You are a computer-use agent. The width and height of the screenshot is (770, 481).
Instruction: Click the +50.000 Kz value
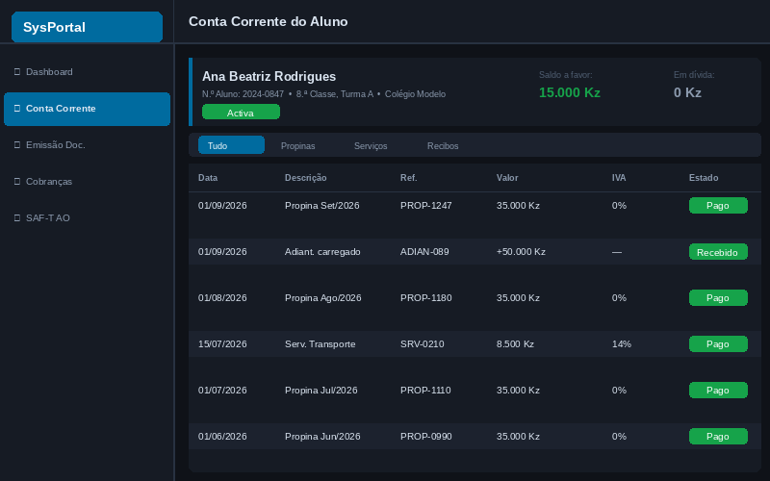[521, 252]
